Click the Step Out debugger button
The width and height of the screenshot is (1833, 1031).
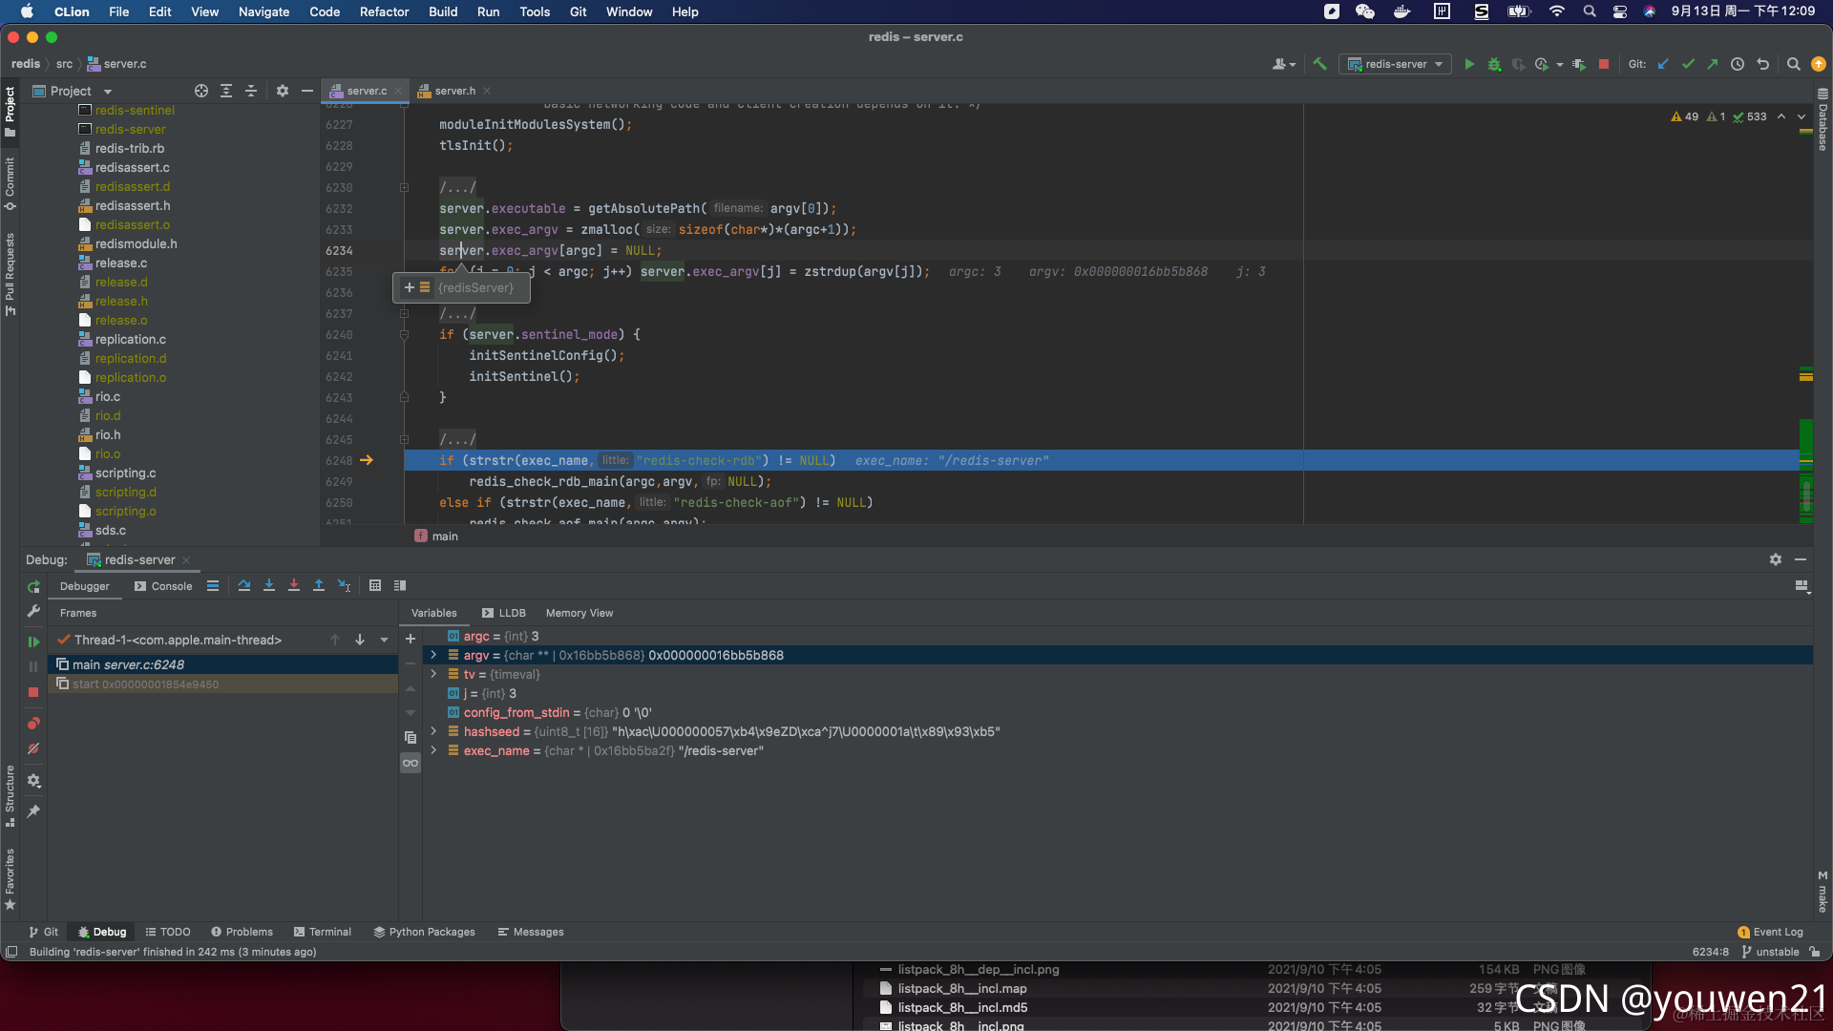319,585
